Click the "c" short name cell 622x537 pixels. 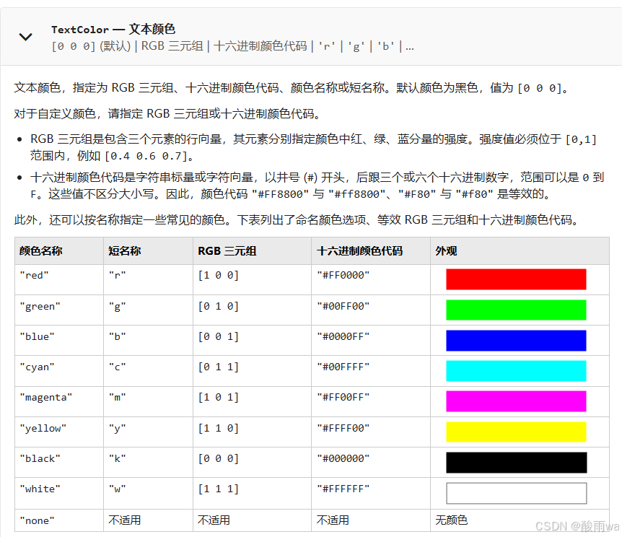click(149, 371)
